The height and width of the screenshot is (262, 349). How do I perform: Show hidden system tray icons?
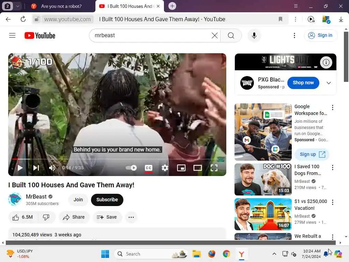[x=274, y=254]
